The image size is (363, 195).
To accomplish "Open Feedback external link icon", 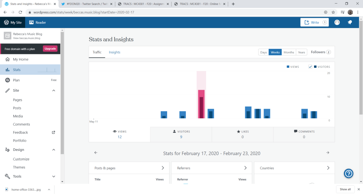I will (54, 132).
